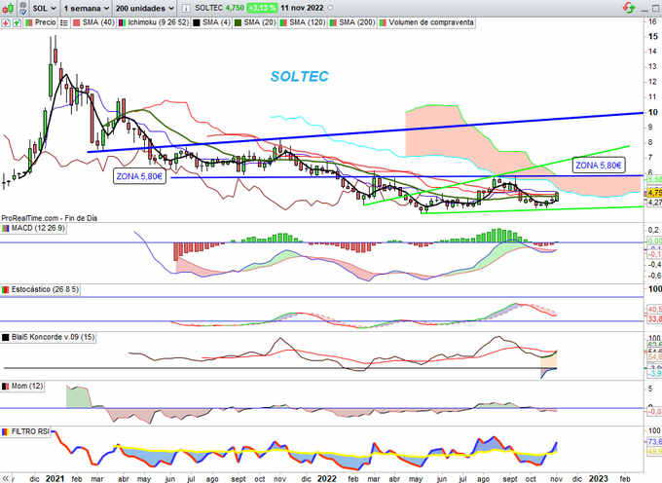Click the SMA (4) black color swatch
662x483 pixels.
click(x=197, y=22)
